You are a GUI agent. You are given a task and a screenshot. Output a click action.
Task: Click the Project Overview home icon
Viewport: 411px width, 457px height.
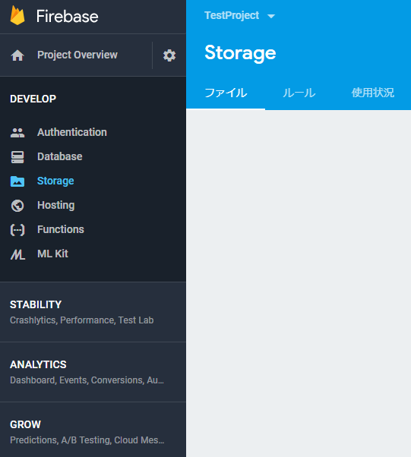pyautogui.click(x=17, y=55)
